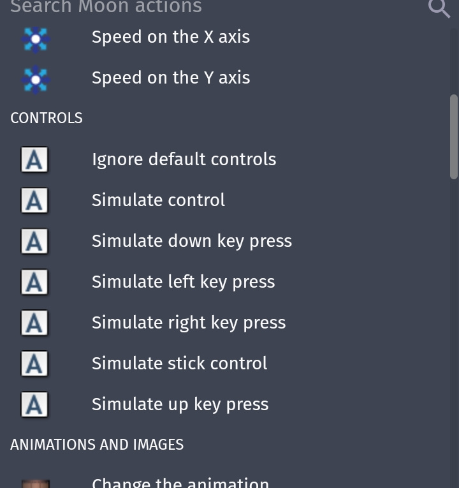Click the Speed on the X axis icon
The width and height of the screenshot is (459, 488).
(36, 39)
